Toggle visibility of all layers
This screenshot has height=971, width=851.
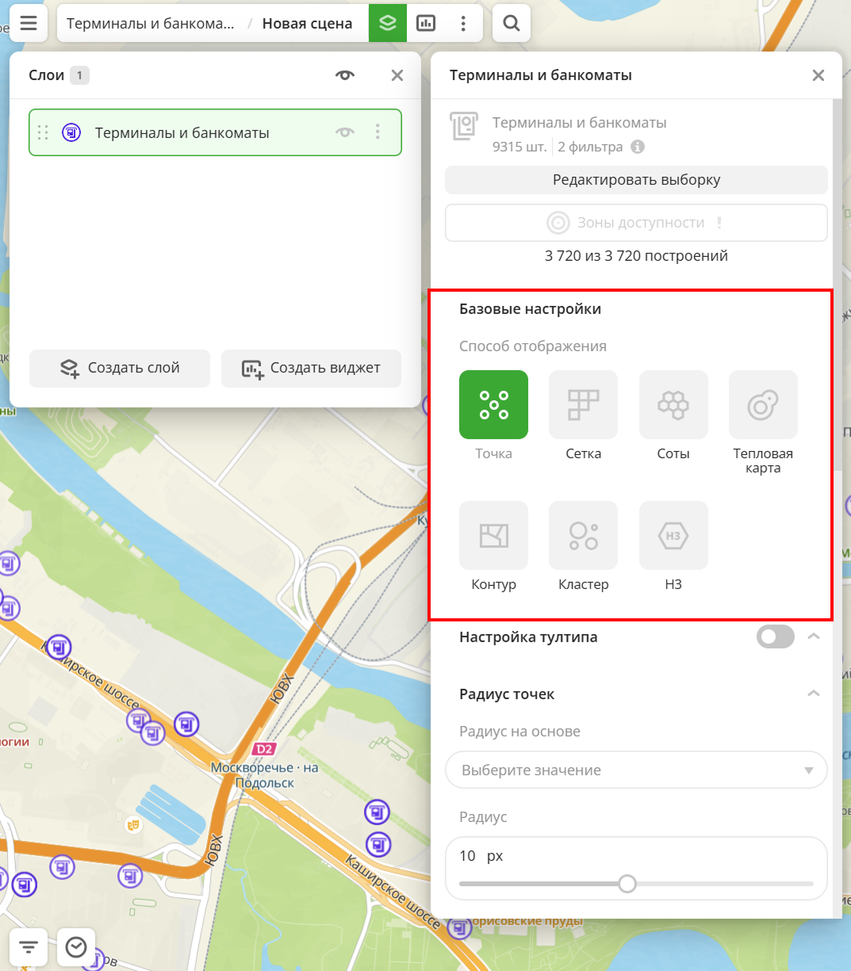[x=345, y=75]
